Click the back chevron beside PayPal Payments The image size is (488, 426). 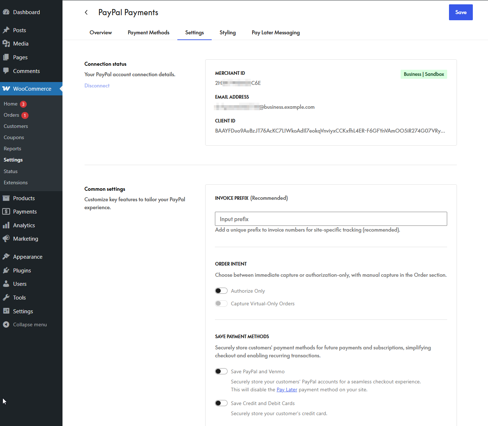point(86,12)
